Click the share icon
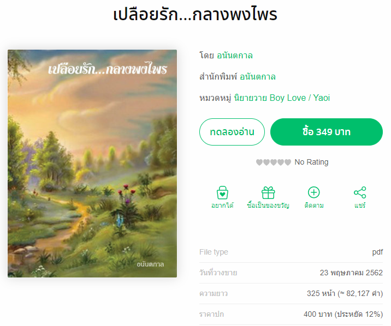This screenshot has width=391, height=326. (x=360, y=192)
